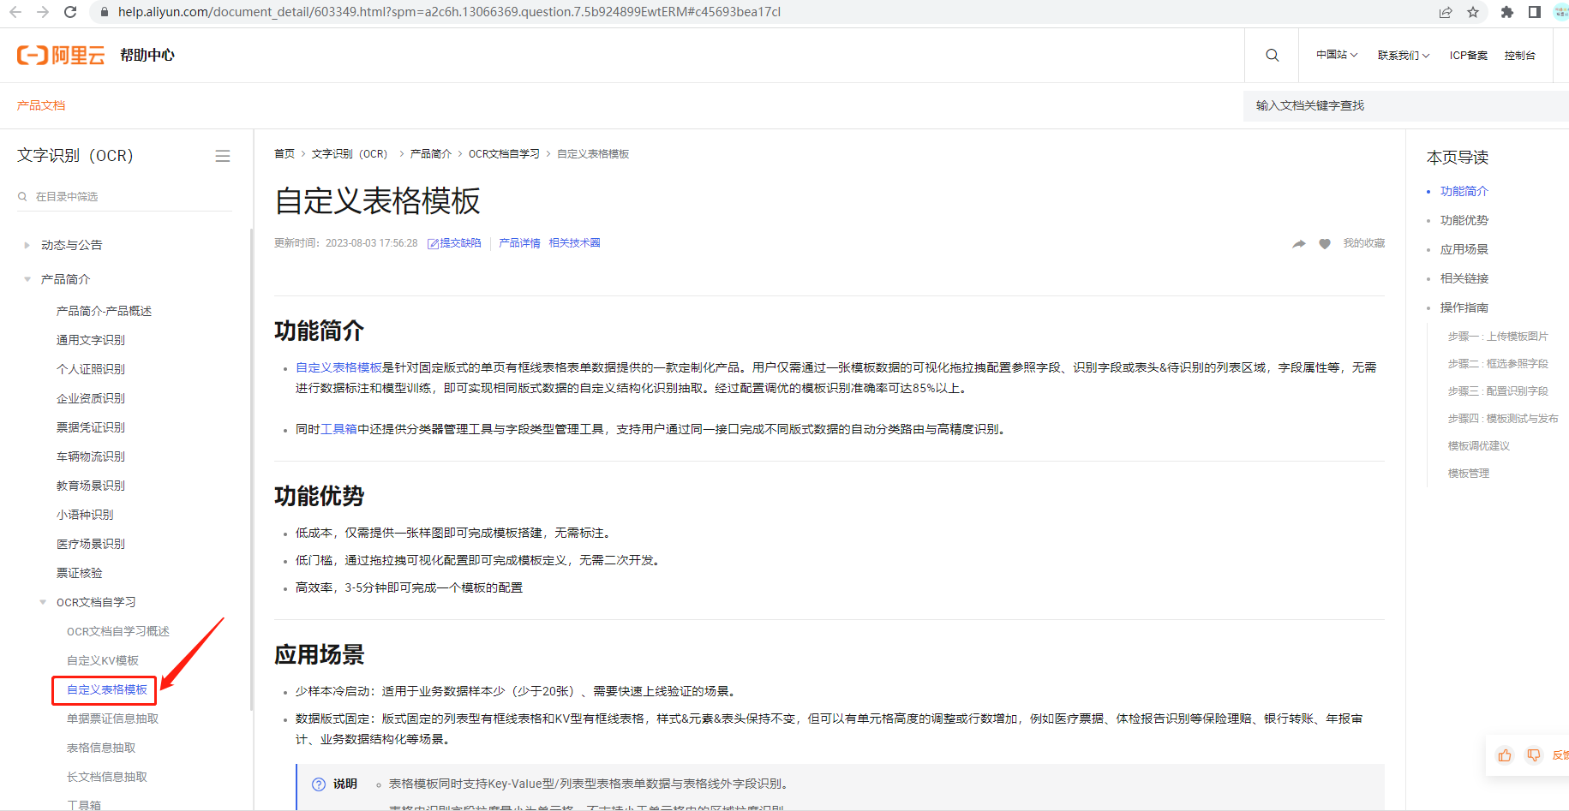Viewport: 1569px width, 811px height.
Task: Open 相关技术圈 link
Action: tap(574, 243)
